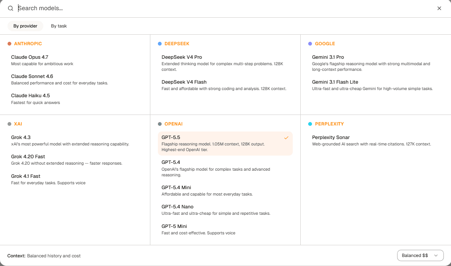Pick DeepSeek V4 Pro
This screenshot has height=266, width=451.
tap(225, 63)
